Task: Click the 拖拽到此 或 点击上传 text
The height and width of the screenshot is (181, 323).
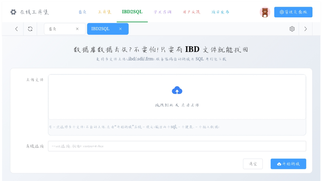Action: tap(177, 105)
